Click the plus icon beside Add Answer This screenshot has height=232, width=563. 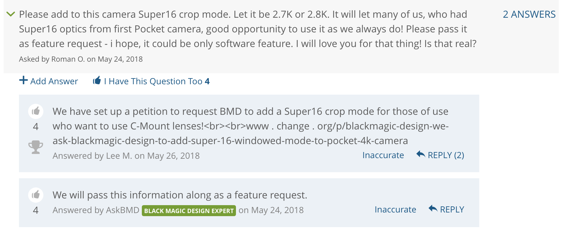click(x=24, y=80)
